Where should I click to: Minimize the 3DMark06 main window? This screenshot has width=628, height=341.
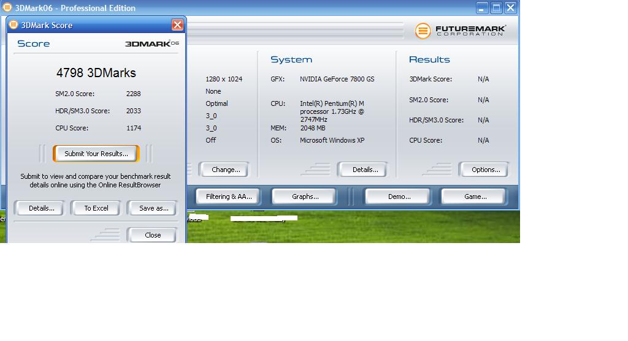(x=482, y=8)
